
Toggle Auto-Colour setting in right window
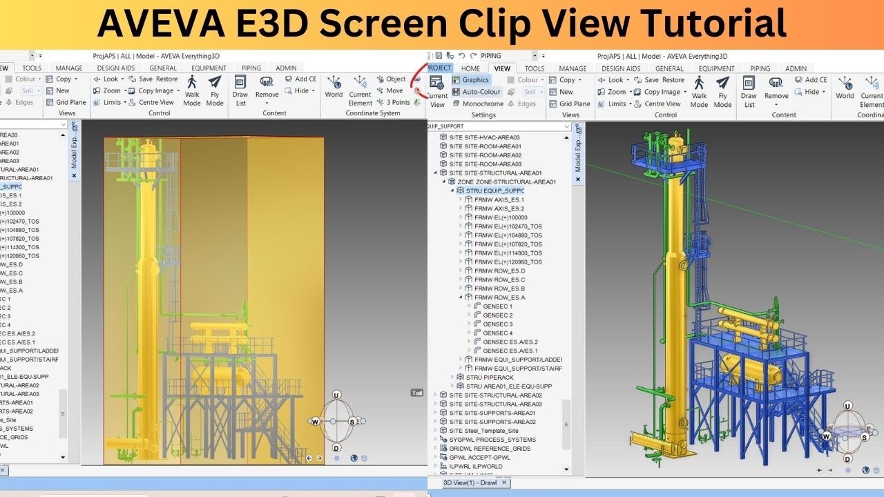coord(477,92)
